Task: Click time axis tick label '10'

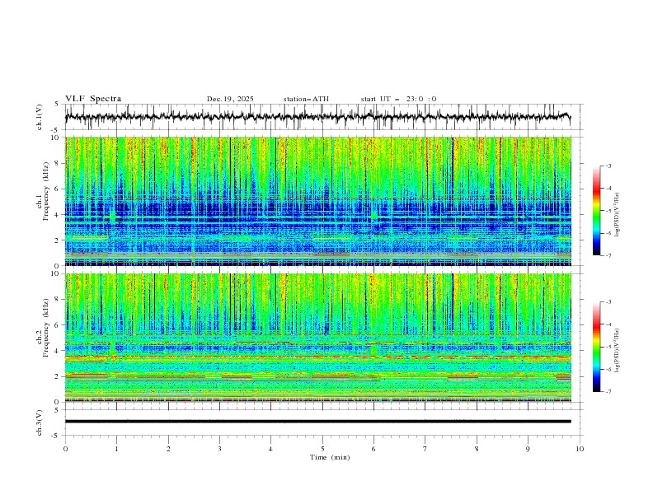Action: click(580, 449)
